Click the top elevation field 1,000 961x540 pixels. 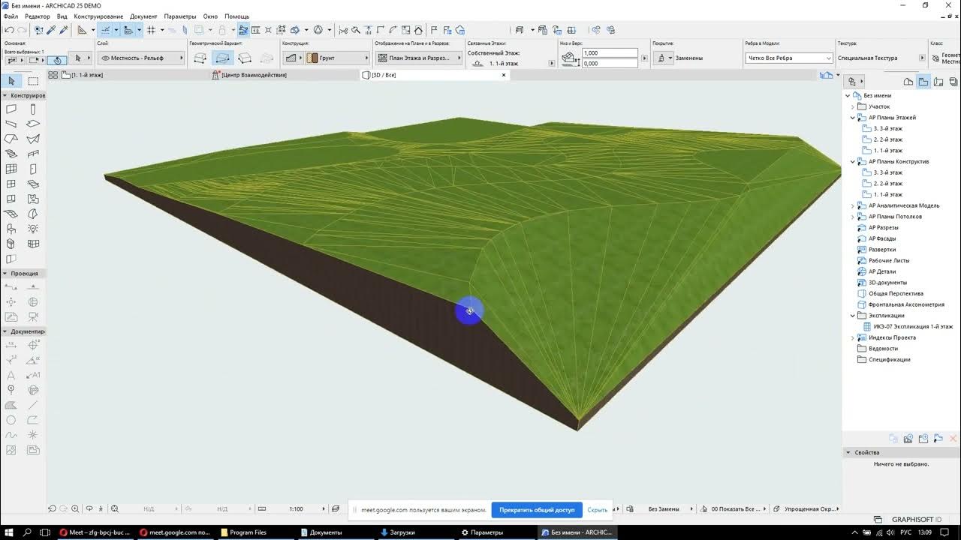pyautogui.click(x=610, y=53)
